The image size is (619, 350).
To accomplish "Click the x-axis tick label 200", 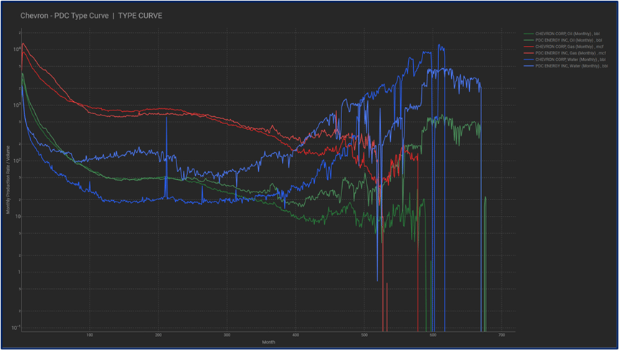I will pyautogui.click(x=159, y=335).
